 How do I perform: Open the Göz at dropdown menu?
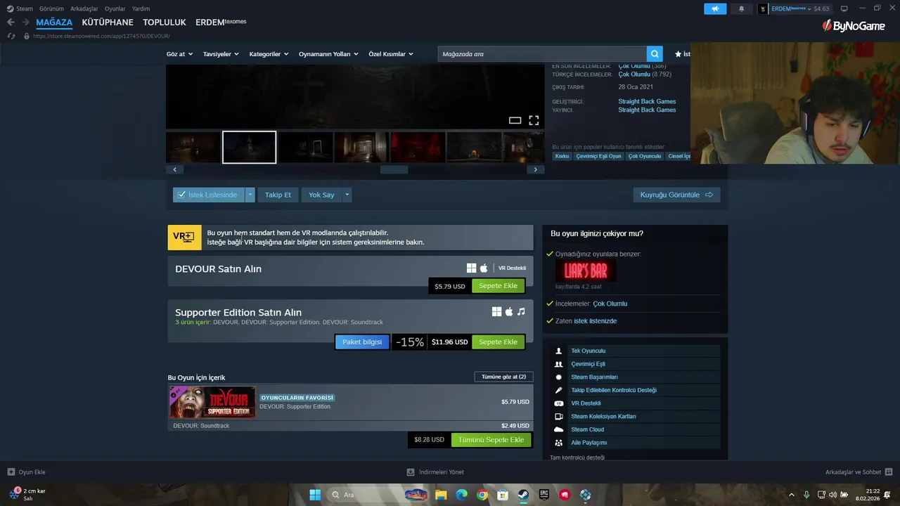point(179,54)
